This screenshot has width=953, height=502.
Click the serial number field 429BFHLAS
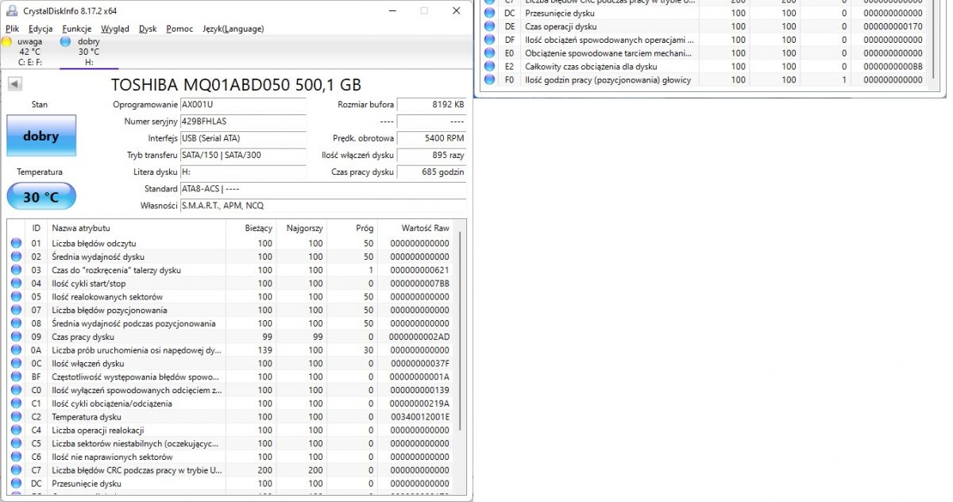coord(242,122)
